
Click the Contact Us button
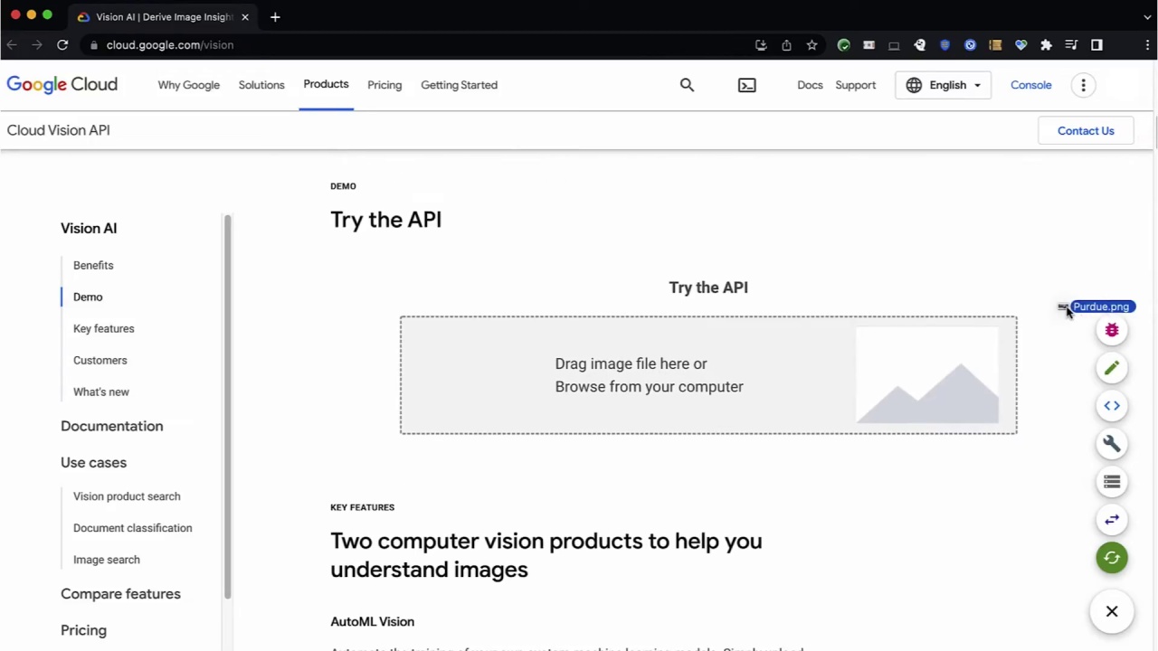click(x=1086, y=130)
